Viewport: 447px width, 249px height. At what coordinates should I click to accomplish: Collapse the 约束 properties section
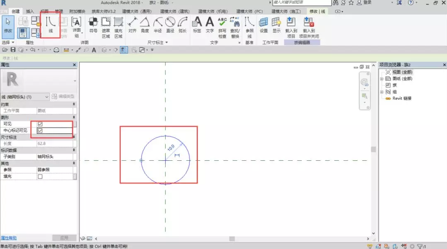[74, 104]
